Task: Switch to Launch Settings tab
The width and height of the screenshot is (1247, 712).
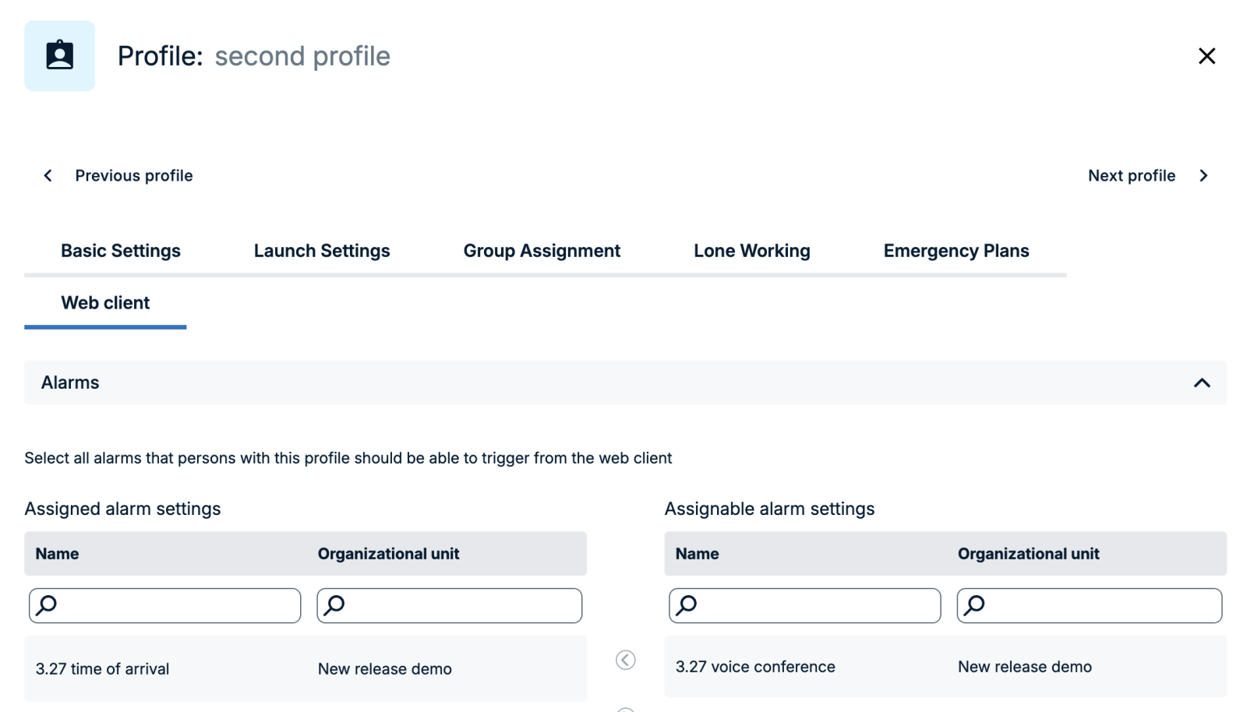Action: [322, 251]
